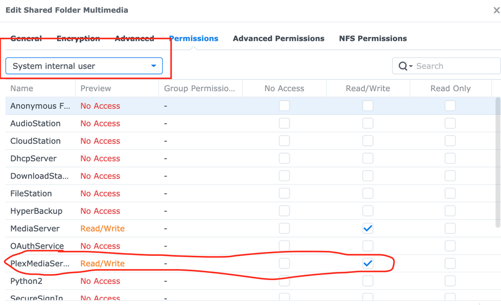Enable Read Only for FileStation
Viewport: 501px width, 305px height.
[x=450, y=193]
